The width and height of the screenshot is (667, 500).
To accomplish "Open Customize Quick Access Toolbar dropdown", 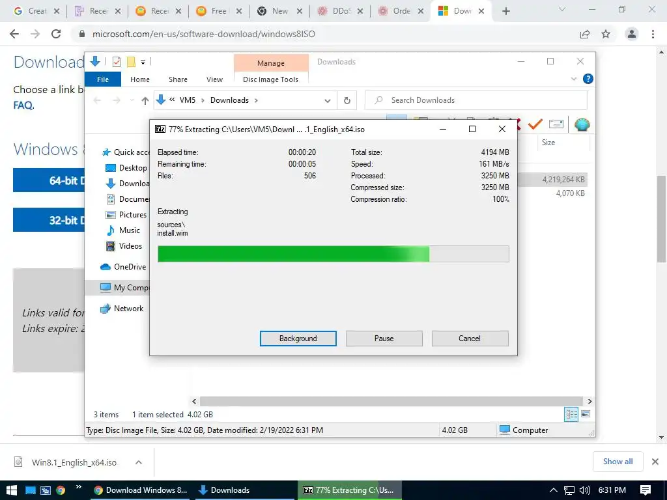I will 143,62.
